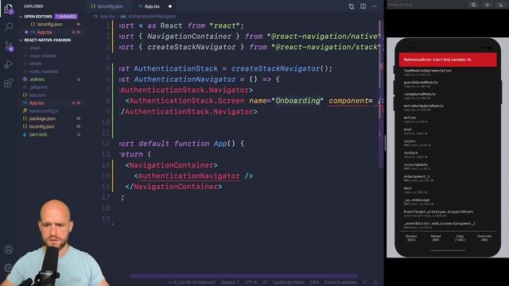Click the line and column indicator
The height and width of the screenshot is (286, 509).
pyautogui.click(x=192, y=282)
